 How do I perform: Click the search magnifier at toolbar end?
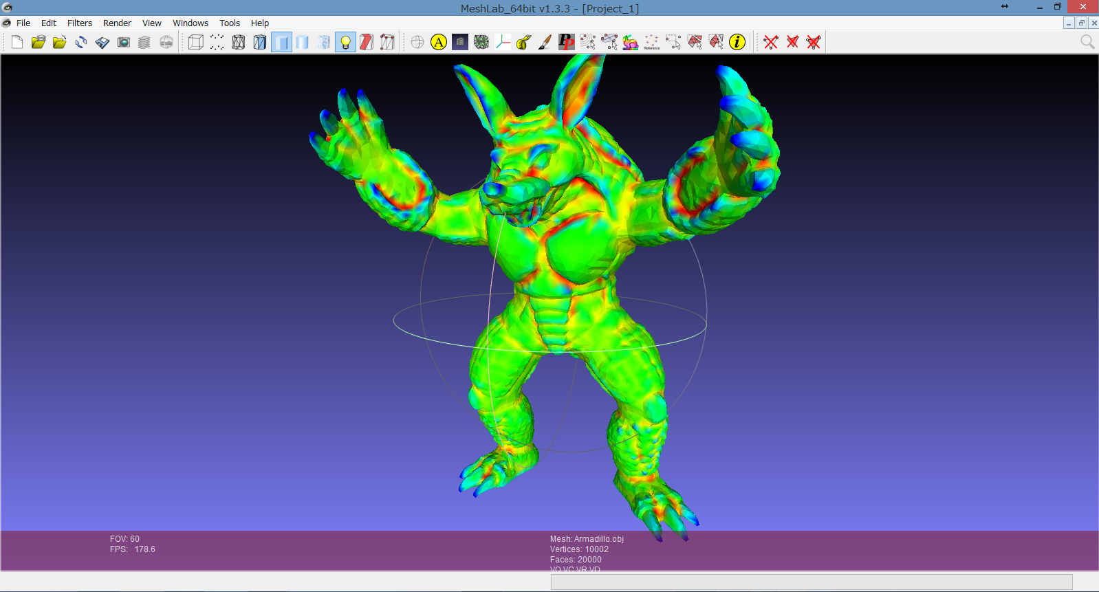point(1087,42)
